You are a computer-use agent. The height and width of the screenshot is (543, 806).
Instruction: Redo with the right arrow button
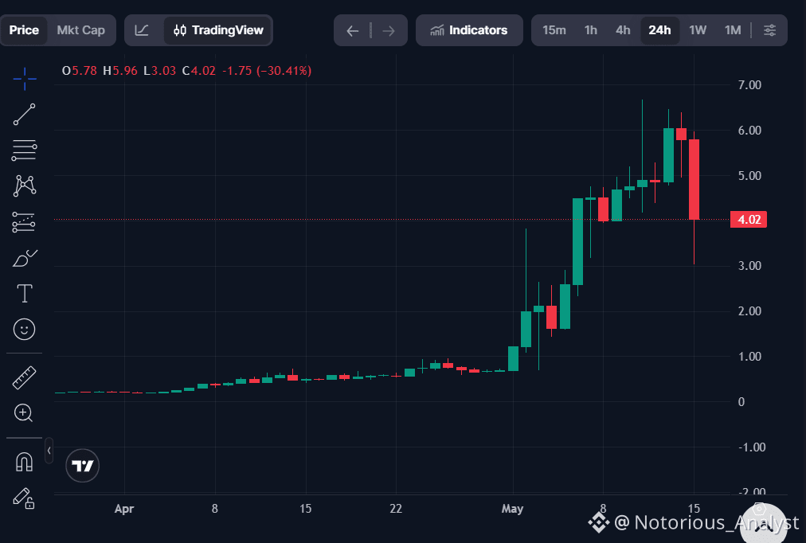(389, 31)
